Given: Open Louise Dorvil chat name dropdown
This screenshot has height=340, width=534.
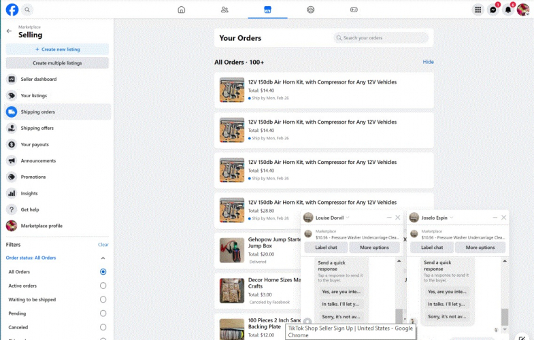Looking at the screenshot, I should (x=348, y=218).
